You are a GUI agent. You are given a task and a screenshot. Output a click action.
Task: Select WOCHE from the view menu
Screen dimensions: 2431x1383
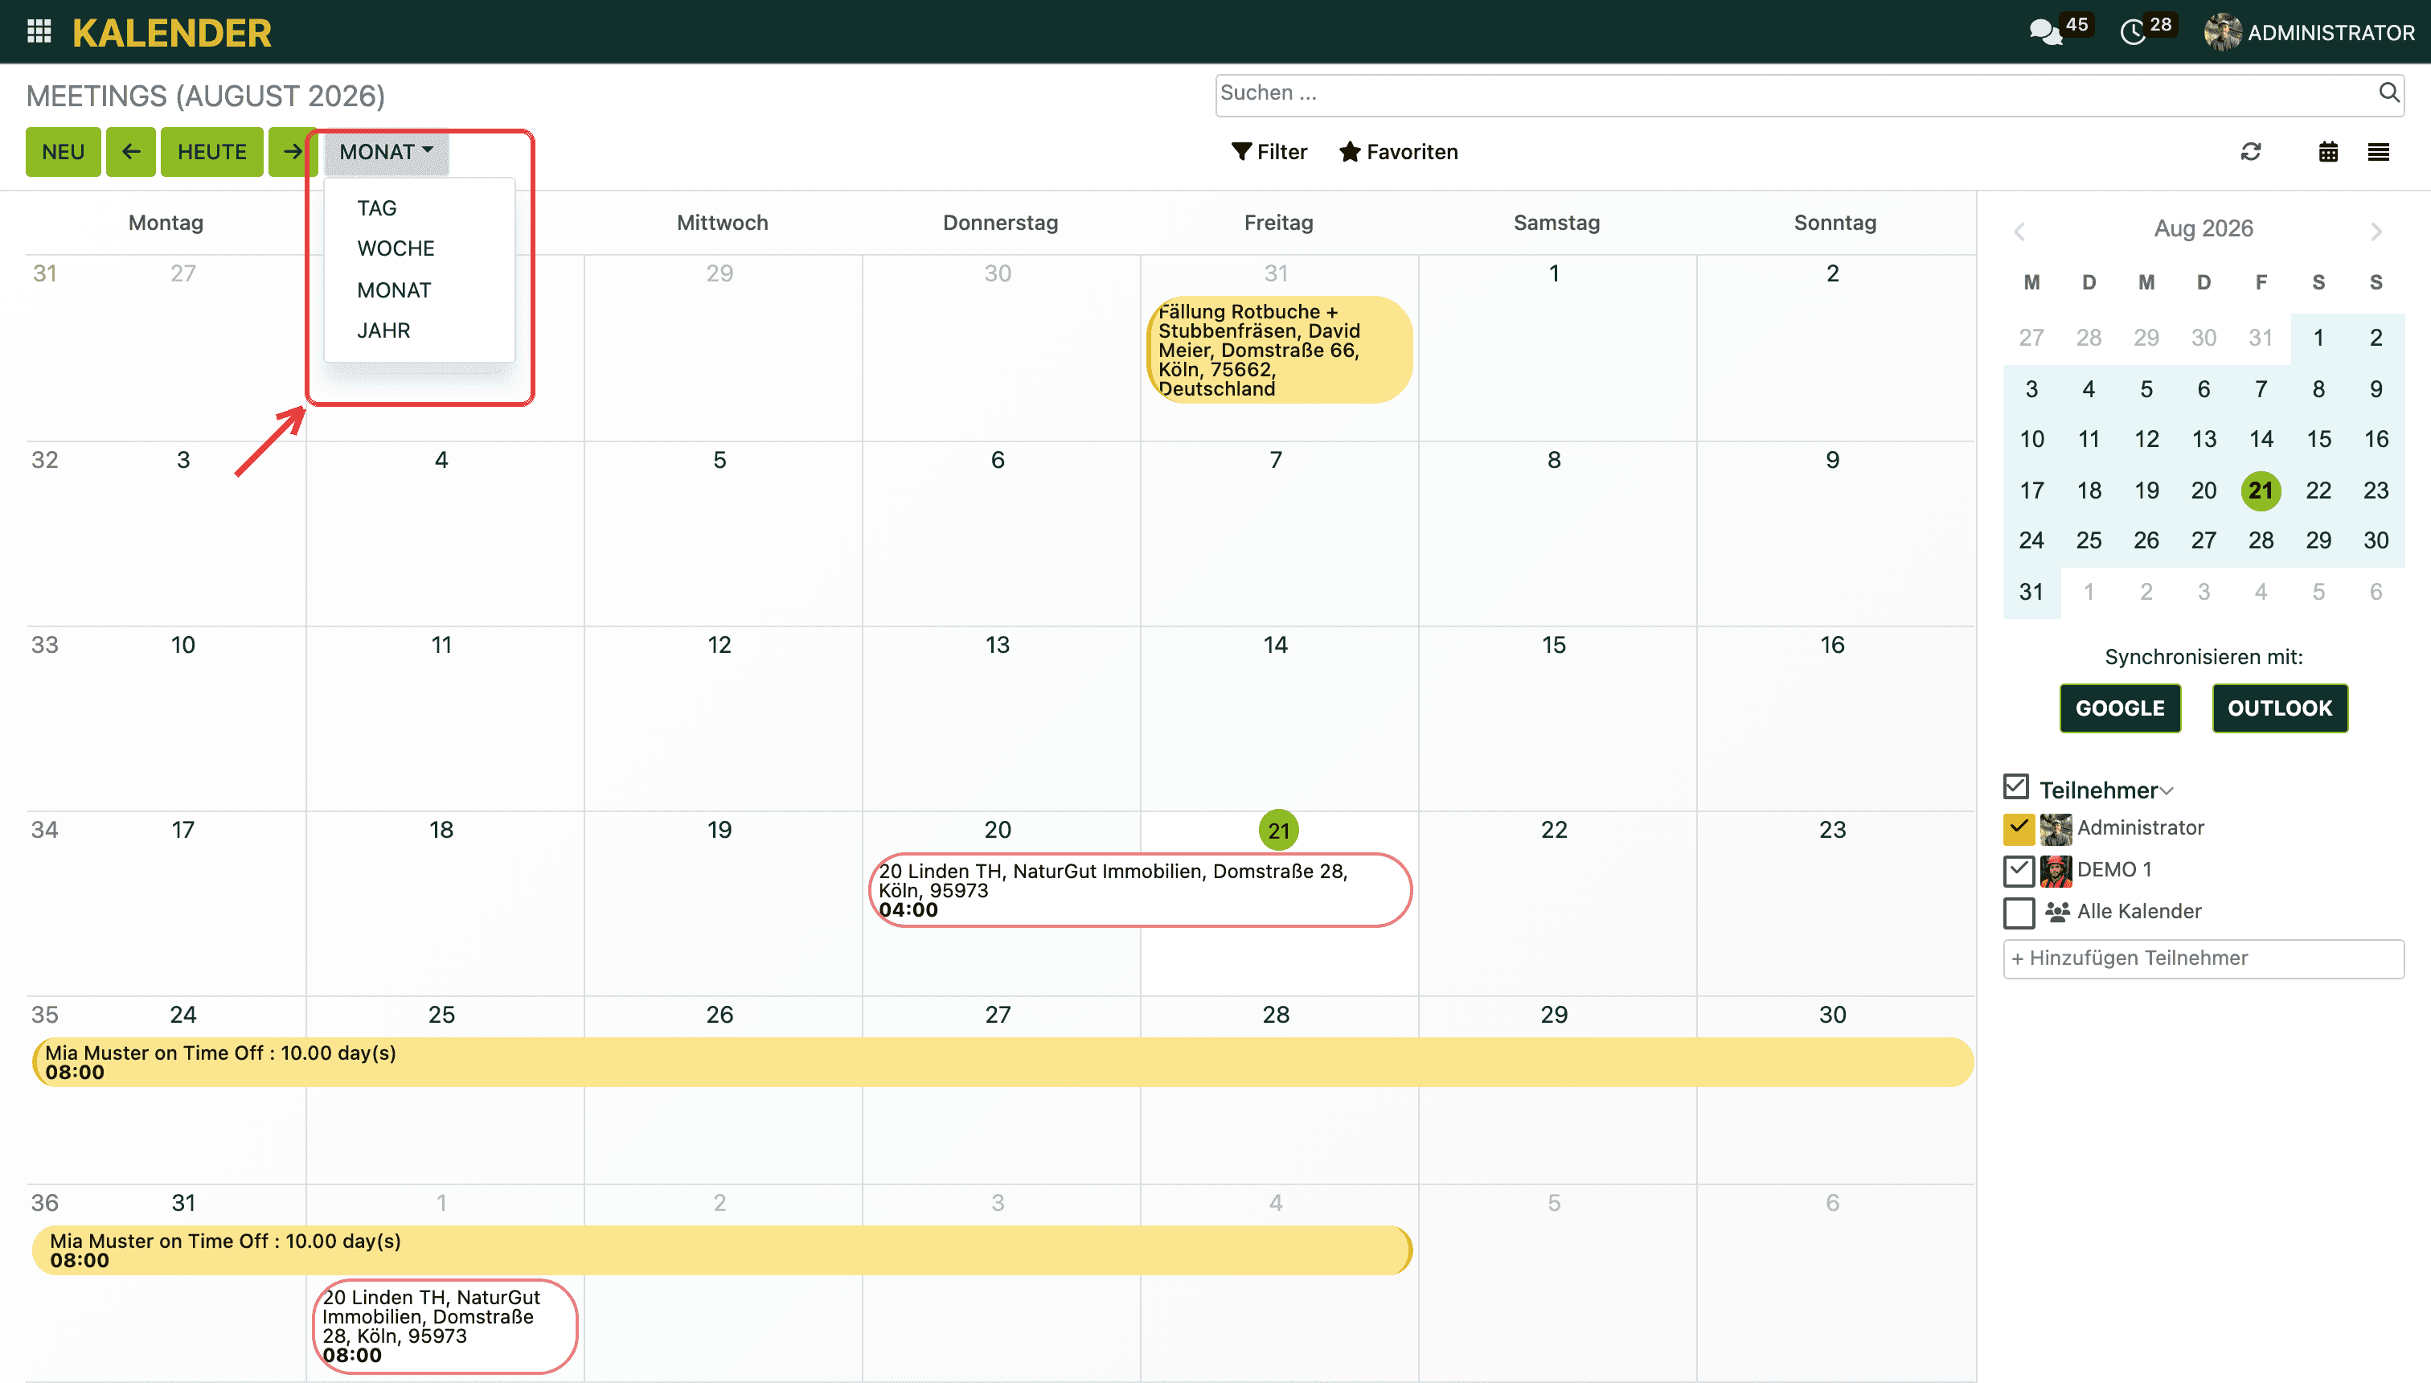[x=395, y=249]
